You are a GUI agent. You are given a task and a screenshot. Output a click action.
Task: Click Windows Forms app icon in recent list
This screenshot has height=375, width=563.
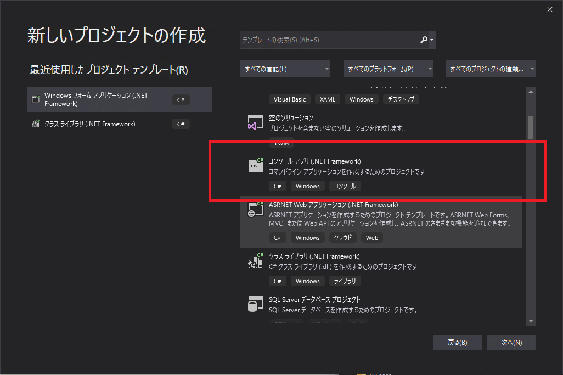(36, 99)
